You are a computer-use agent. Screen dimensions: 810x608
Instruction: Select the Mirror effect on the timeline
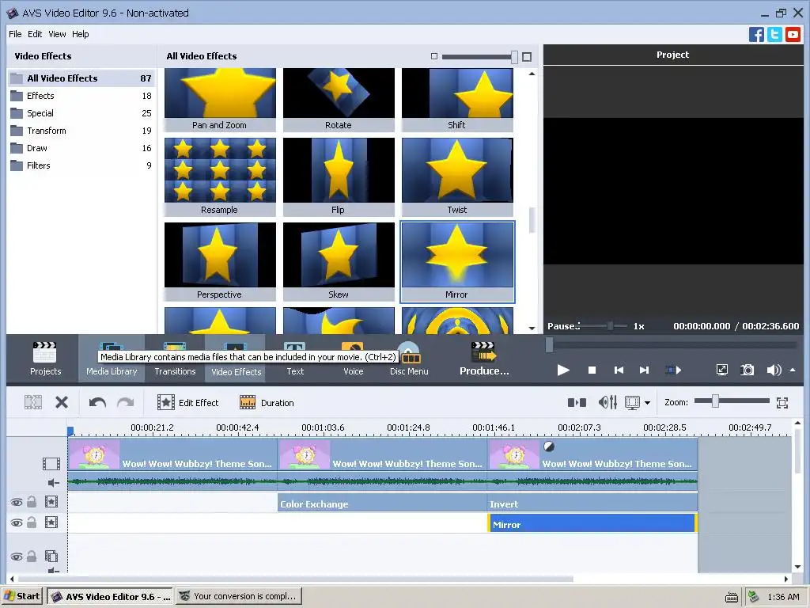tap(592, 523)
